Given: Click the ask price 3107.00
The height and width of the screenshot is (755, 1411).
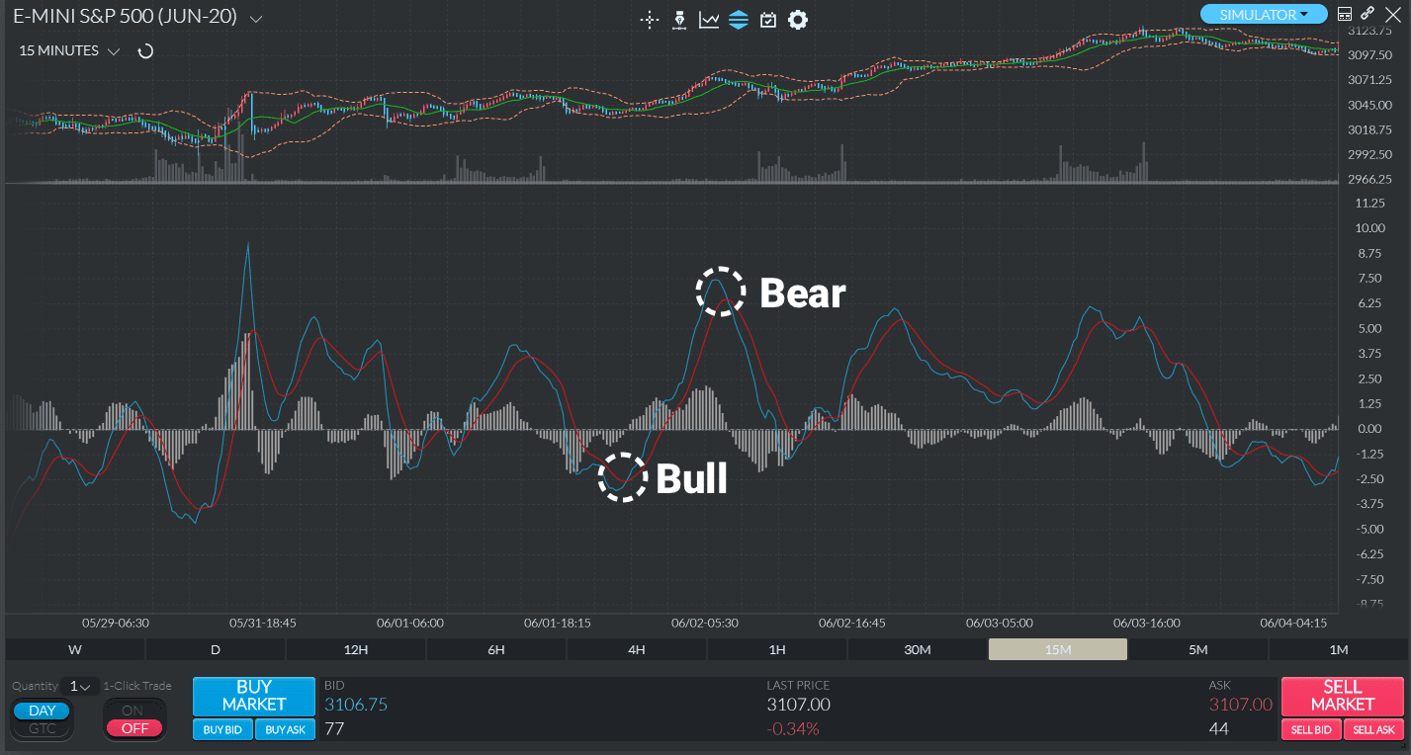Looking at the screenshot, I should (1241, 705).
